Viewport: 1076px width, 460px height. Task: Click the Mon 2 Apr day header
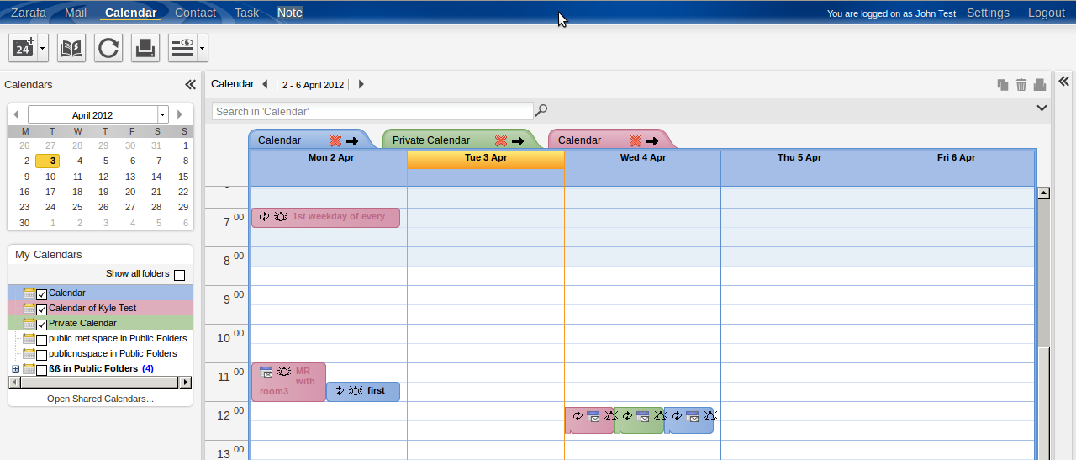(x=330, y=158)
